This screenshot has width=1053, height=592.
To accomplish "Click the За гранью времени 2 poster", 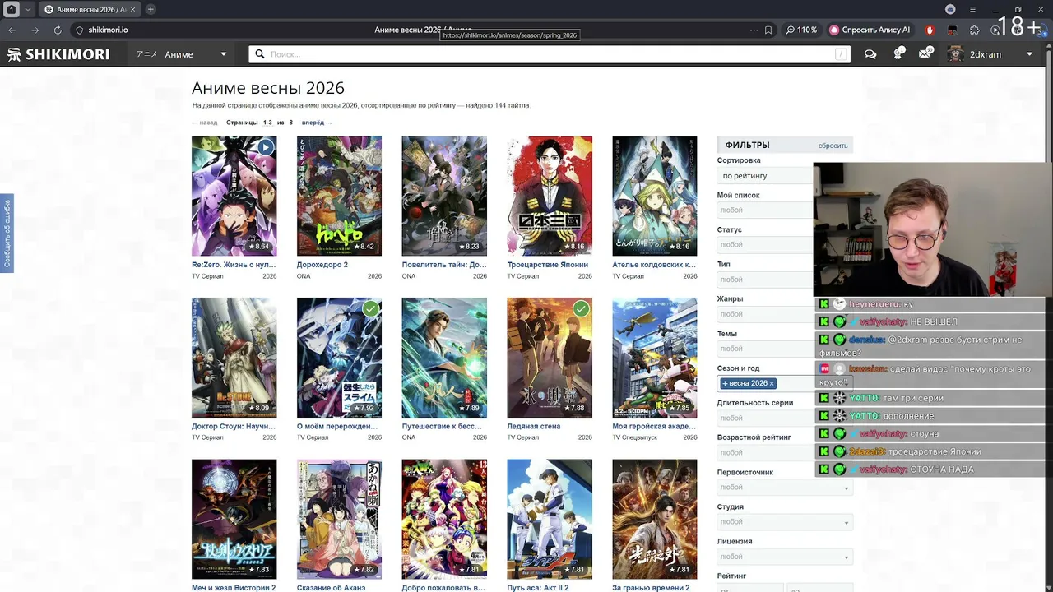I will 655,519.
